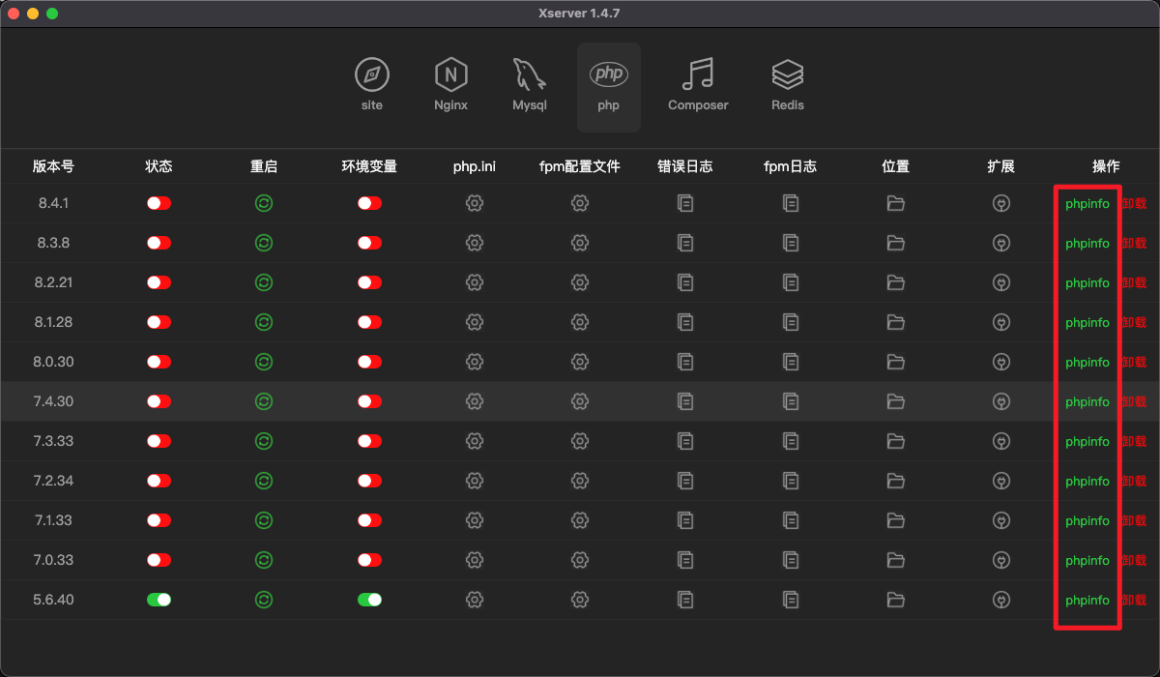Click the 操作 column header
This screenshot has width=1160, height=677.
pos(1106,166)
